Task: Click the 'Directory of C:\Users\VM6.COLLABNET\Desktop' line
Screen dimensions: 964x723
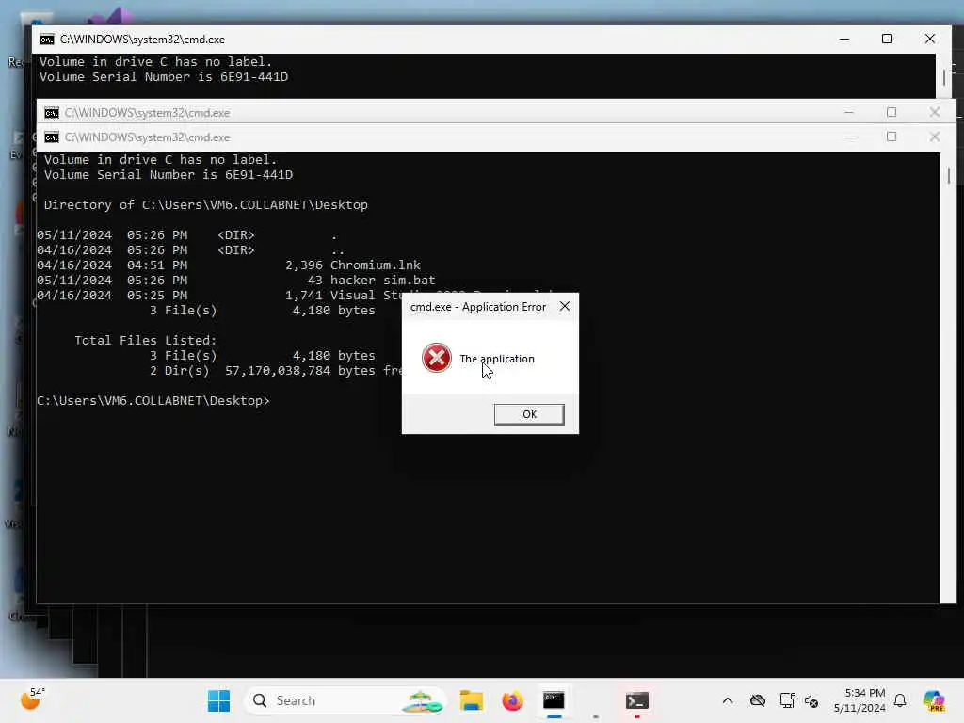Action: pos(205,204)
